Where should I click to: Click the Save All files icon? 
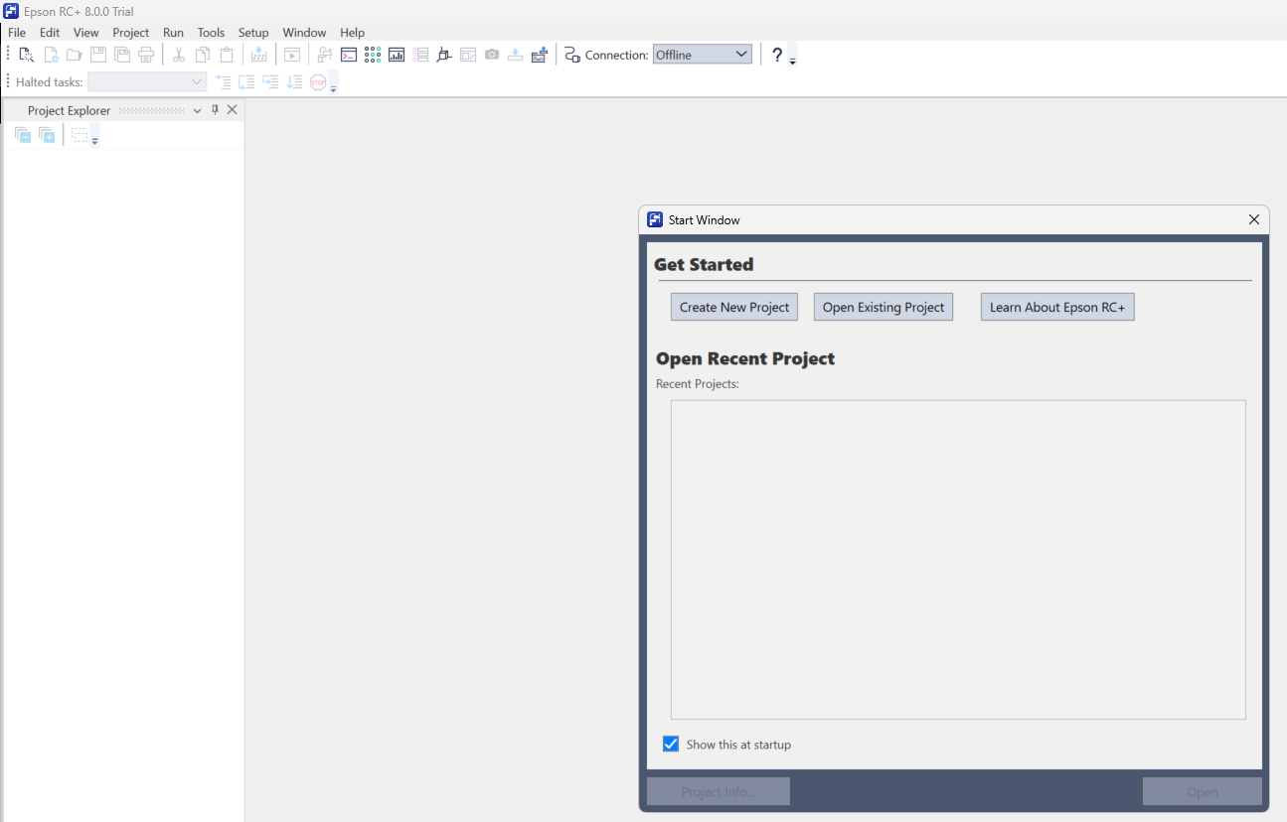tap(122, 55)
